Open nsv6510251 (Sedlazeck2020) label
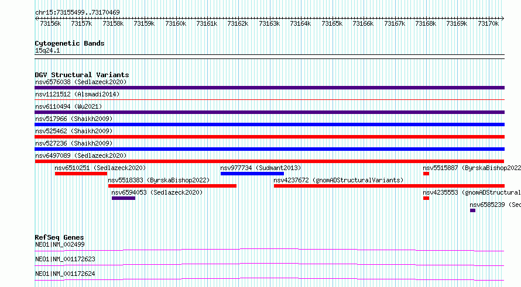 [100, 168]
